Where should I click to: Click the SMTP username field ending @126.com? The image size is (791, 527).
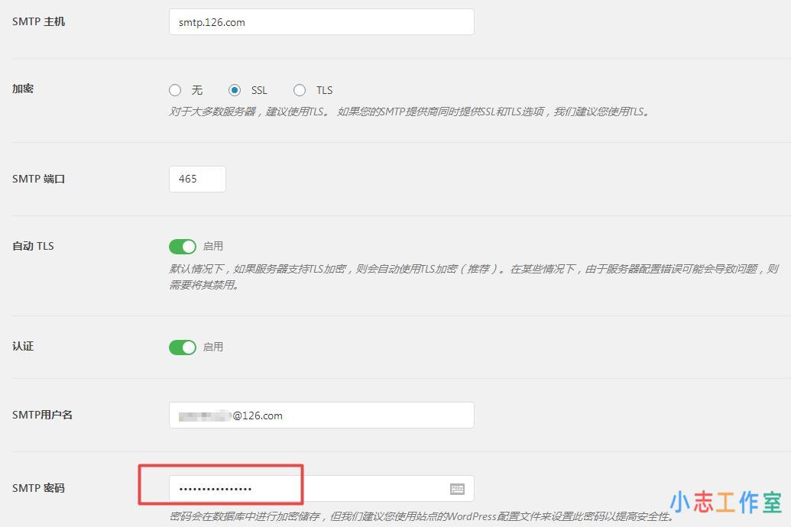coord(321,415)
